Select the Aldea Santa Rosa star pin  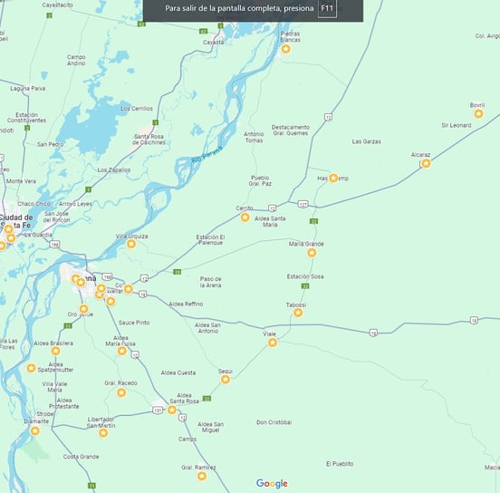[x=172, y=410]
